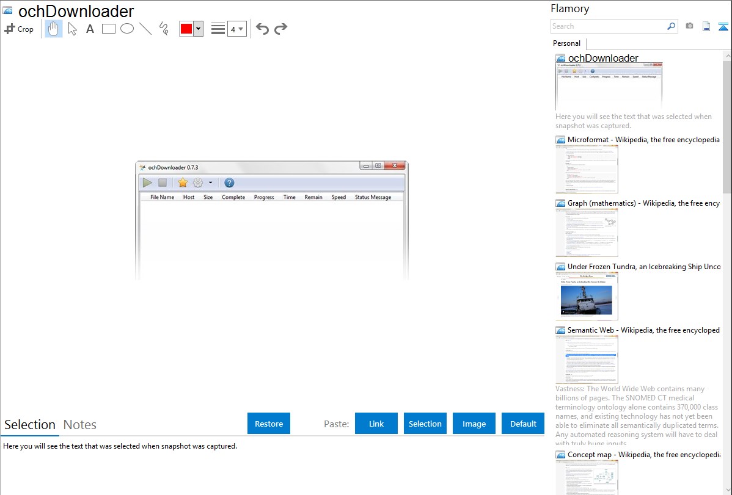
Task: Click the Graph (mathematics) - Wikipedia title
Action: [x=643, y=203]
